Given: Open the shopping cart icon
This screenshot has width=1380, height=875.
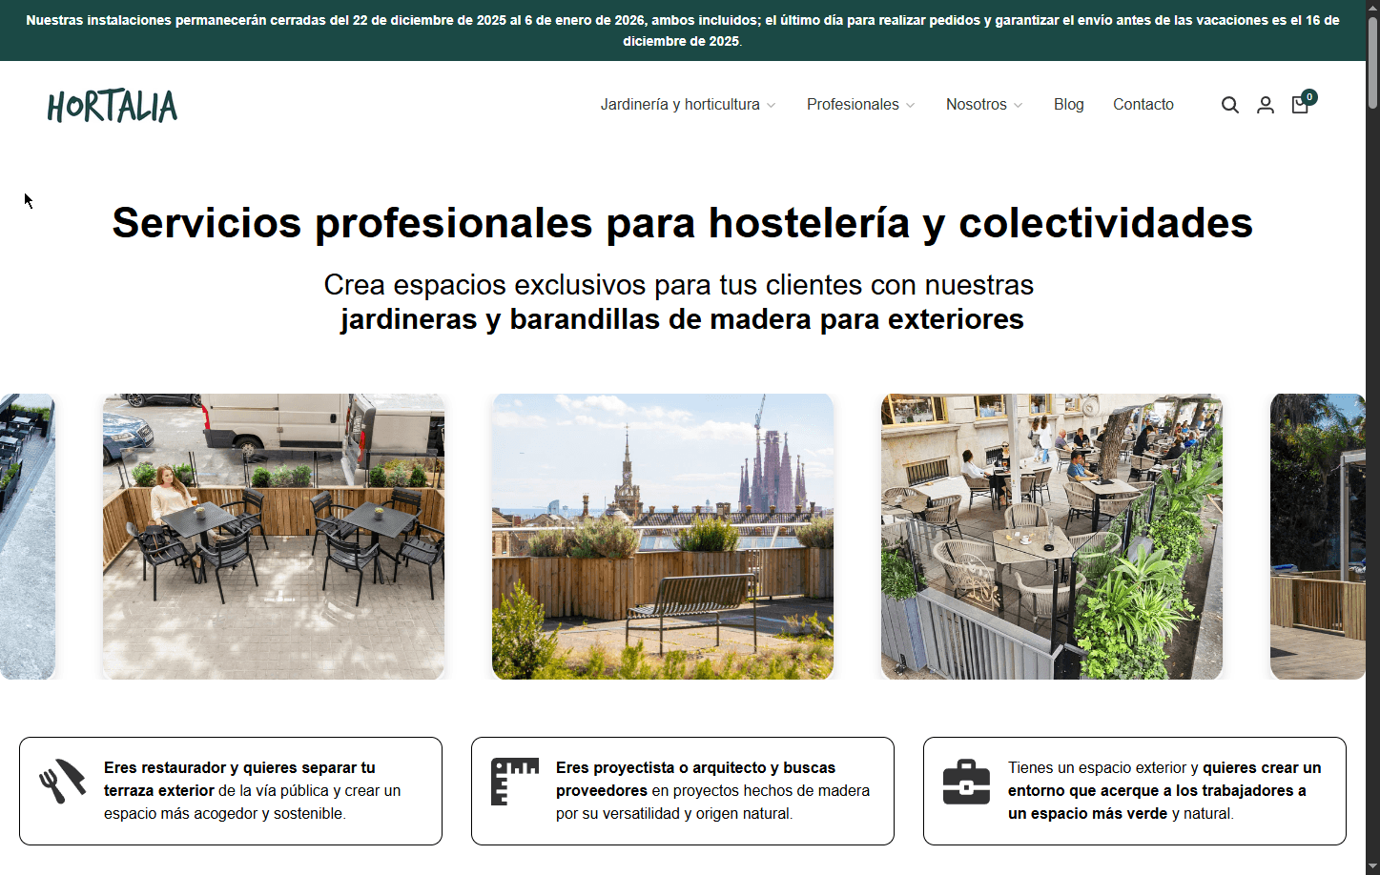Looking at the screenshot, I should 1299,106.
